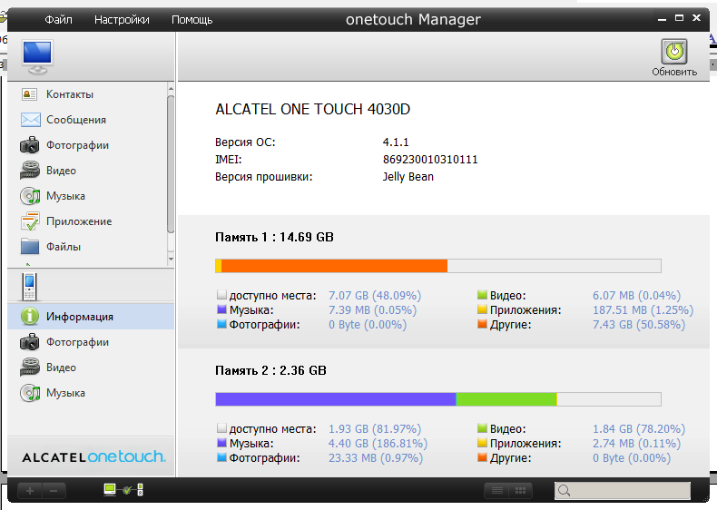This screenshot has width=717, height=510.
Task: Open Файлы in the sidebar
Action: click(x=64, y=247)
